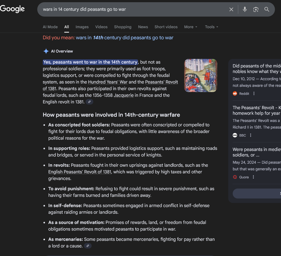Click the '14th century' corrected search suggestion
Viewport: 281px width, 256px height.
(124, 38)
